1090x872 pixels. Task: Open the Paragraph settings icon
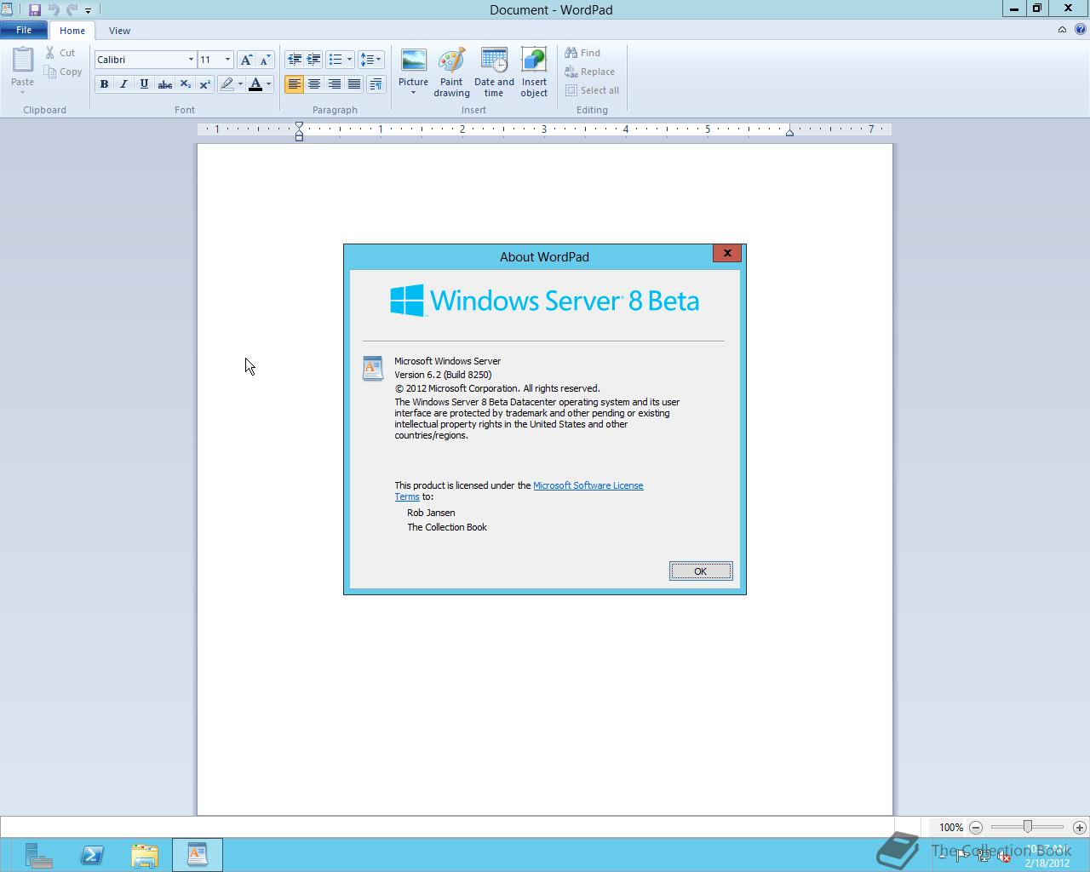pos(376,84)
